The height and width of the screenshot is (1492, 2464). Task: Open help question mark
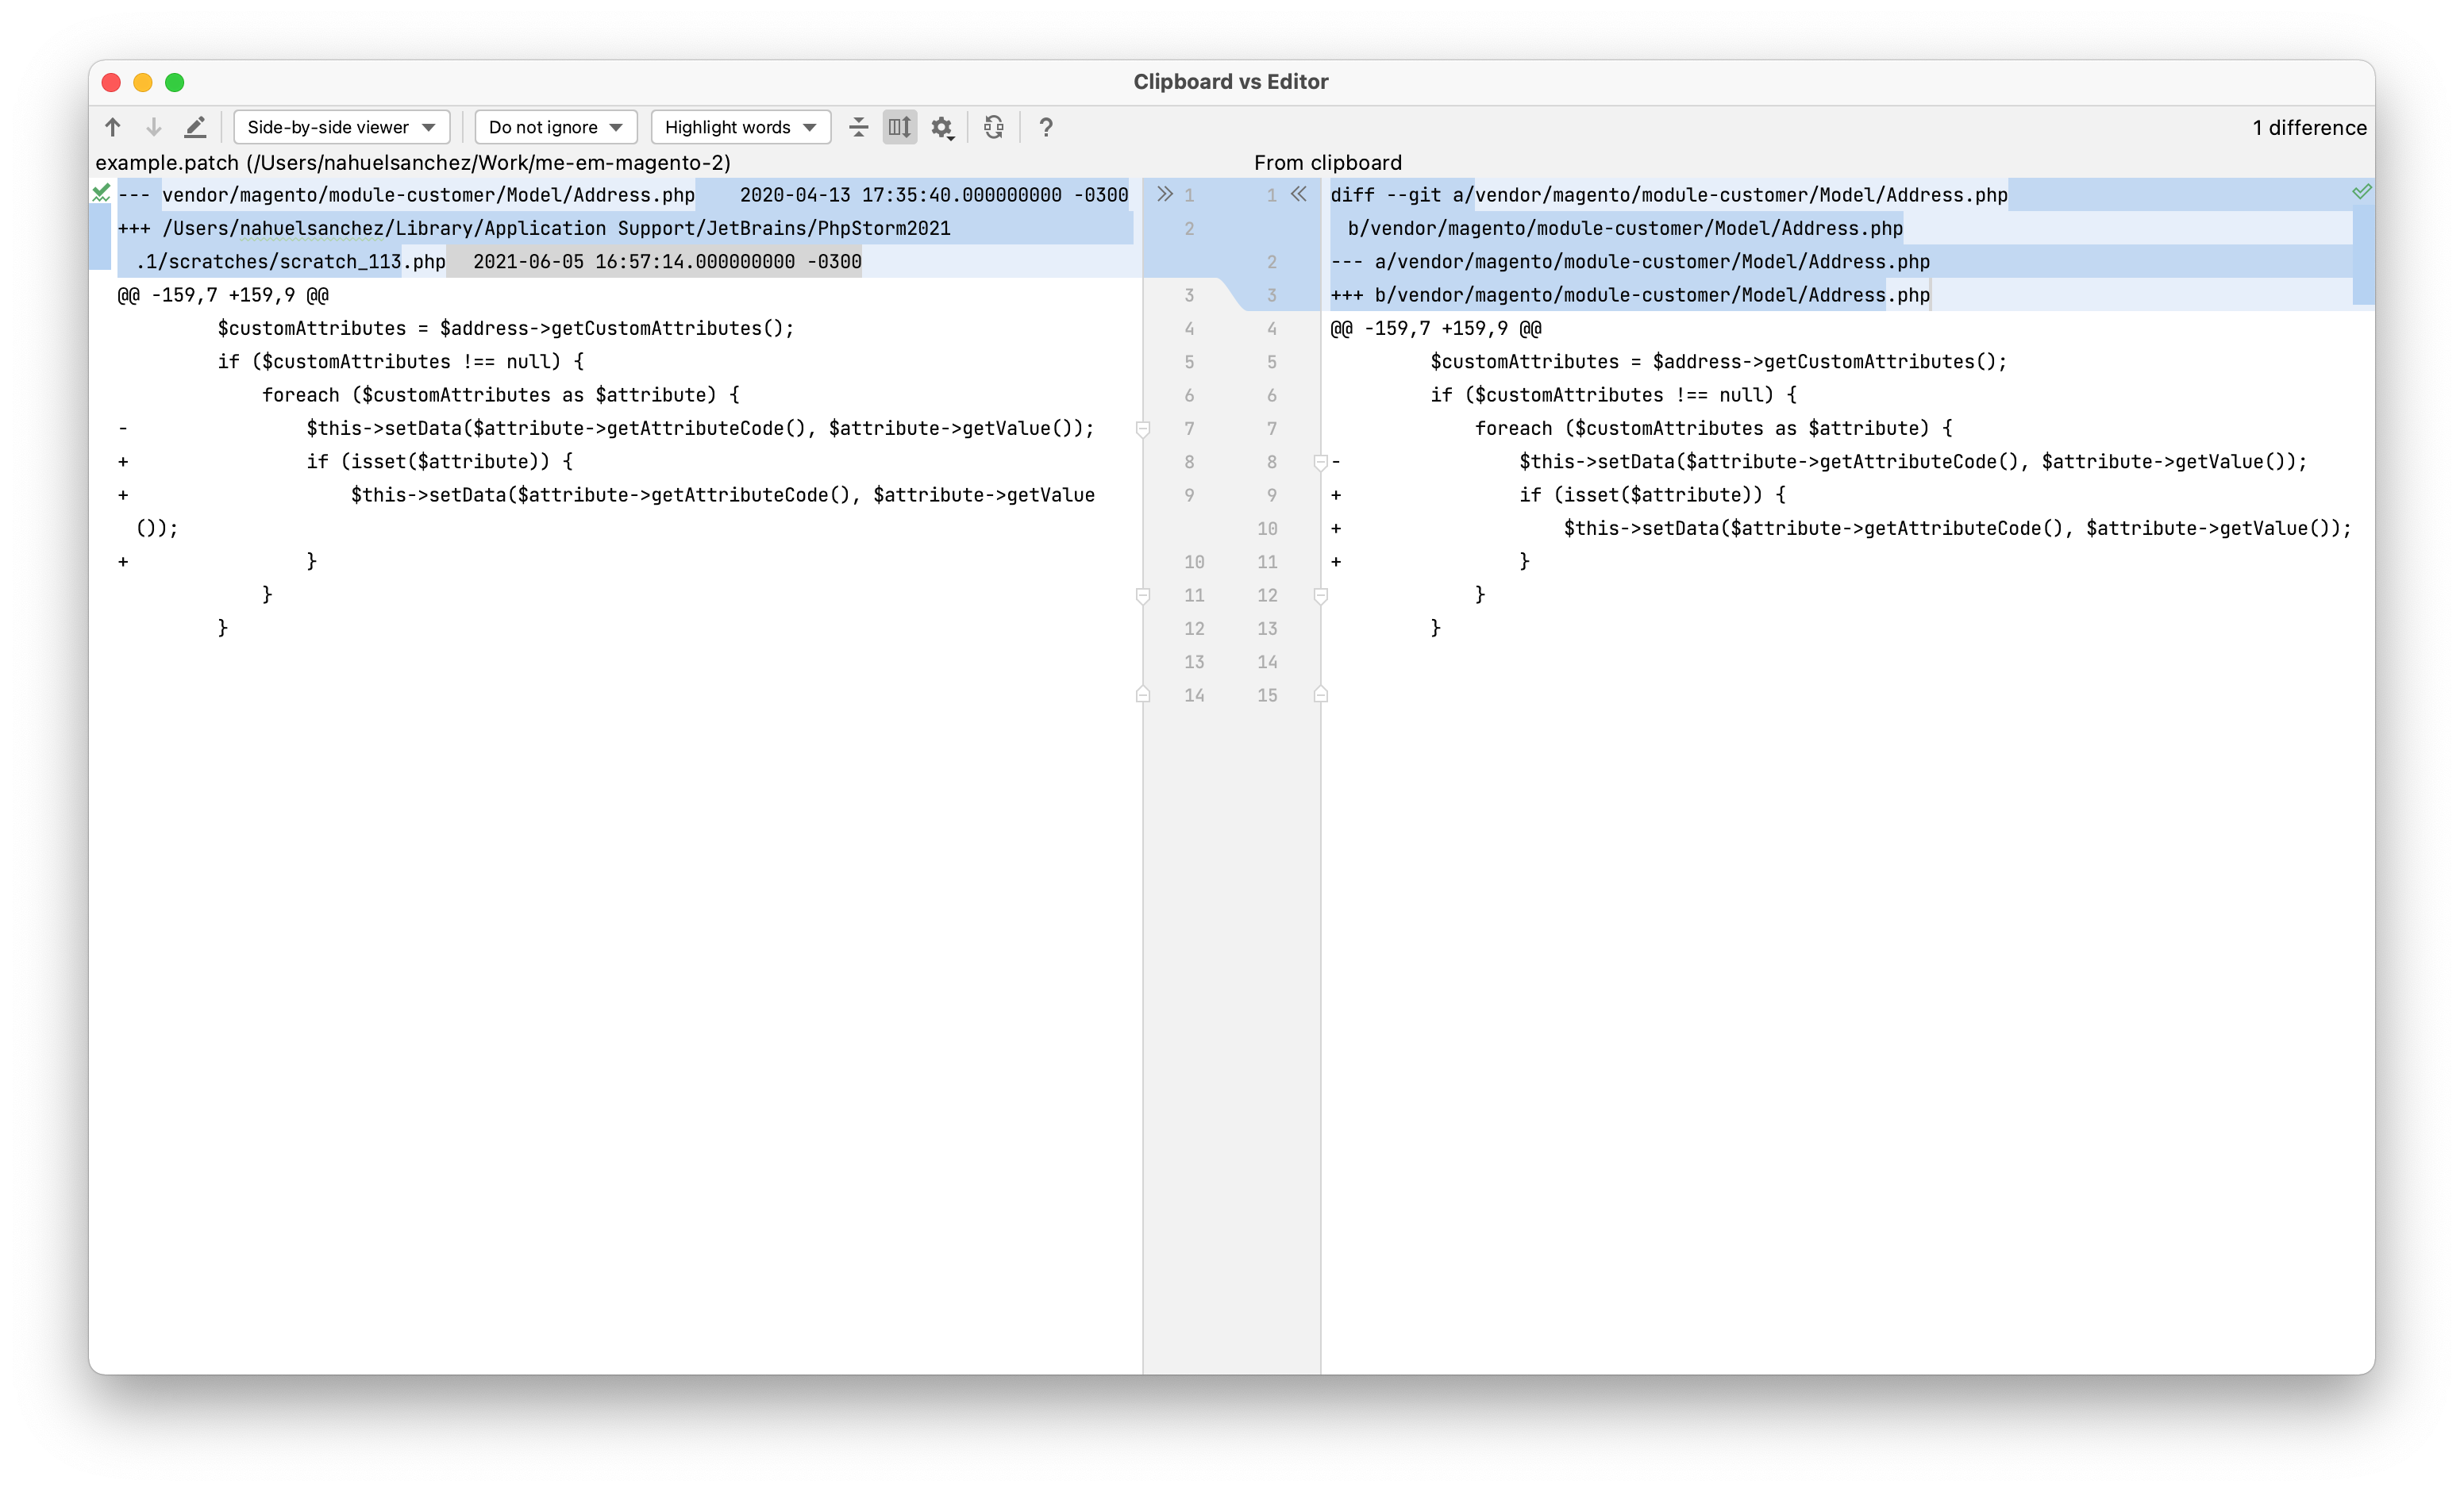(x=1046, y=127)
